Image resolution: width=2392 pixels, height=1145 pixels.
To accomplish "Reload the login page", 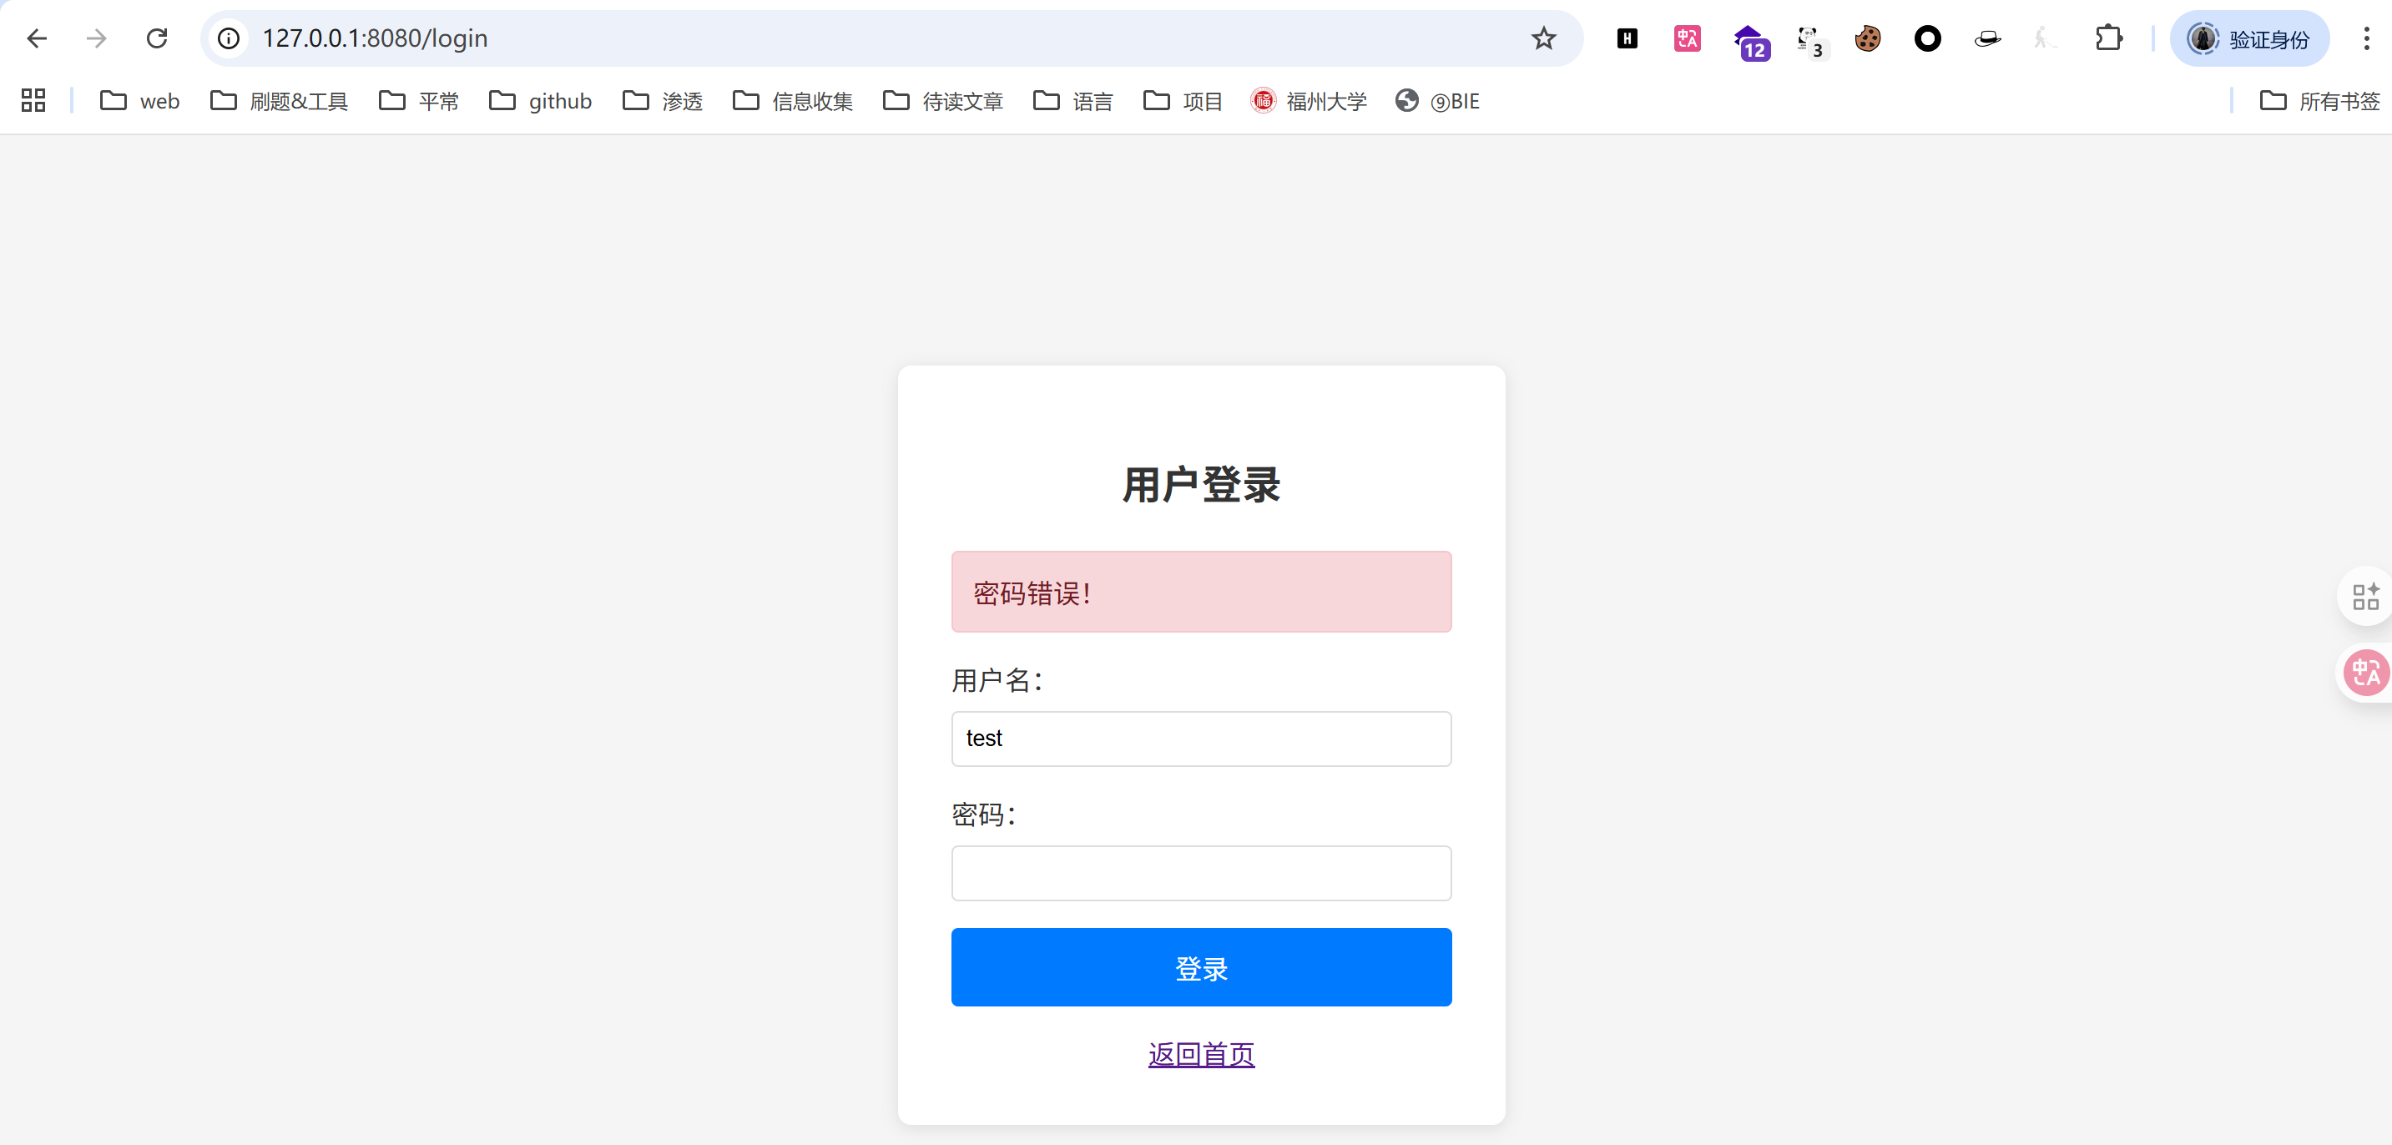I will [x=157, y=38].
